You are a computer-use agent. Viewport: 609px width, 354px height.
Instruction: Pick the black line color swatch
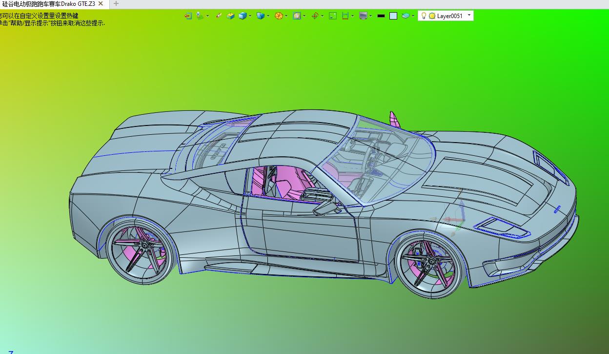point(381,16)
